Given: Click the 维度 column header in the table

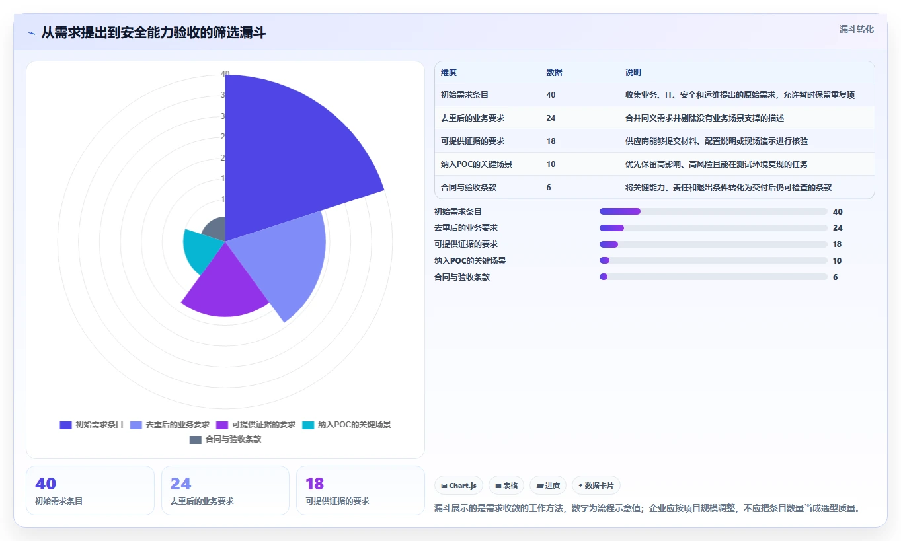Looking at the screenshot, I should [x=449, y=73].
